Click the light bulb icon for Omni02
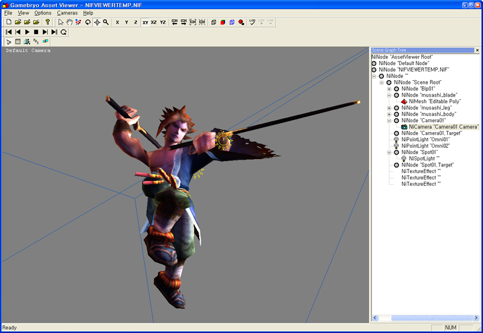Viewport: 483px width, 333px height. (x=397, y=146)
